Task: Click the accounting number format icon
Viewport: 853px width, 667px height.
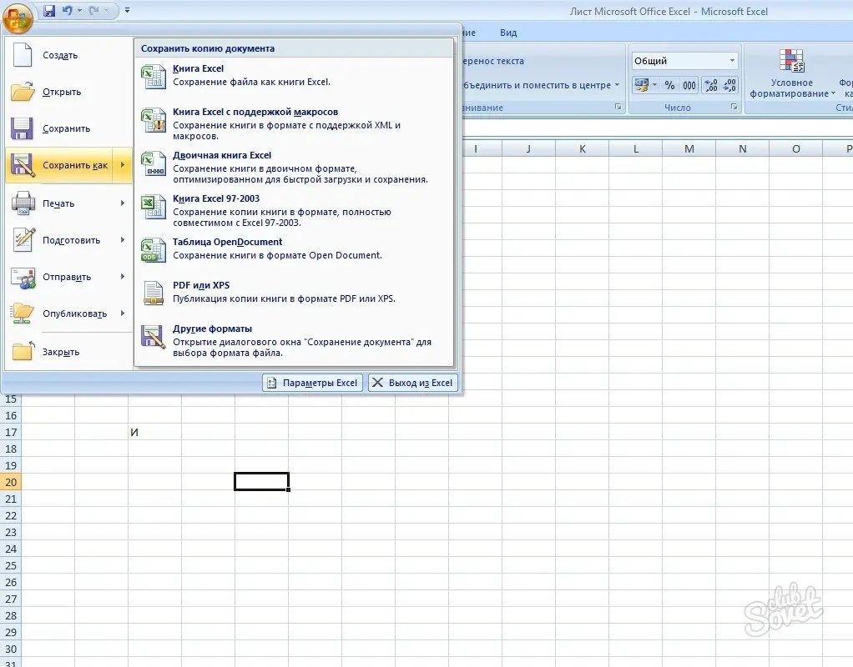Action: tap(641, 85)
